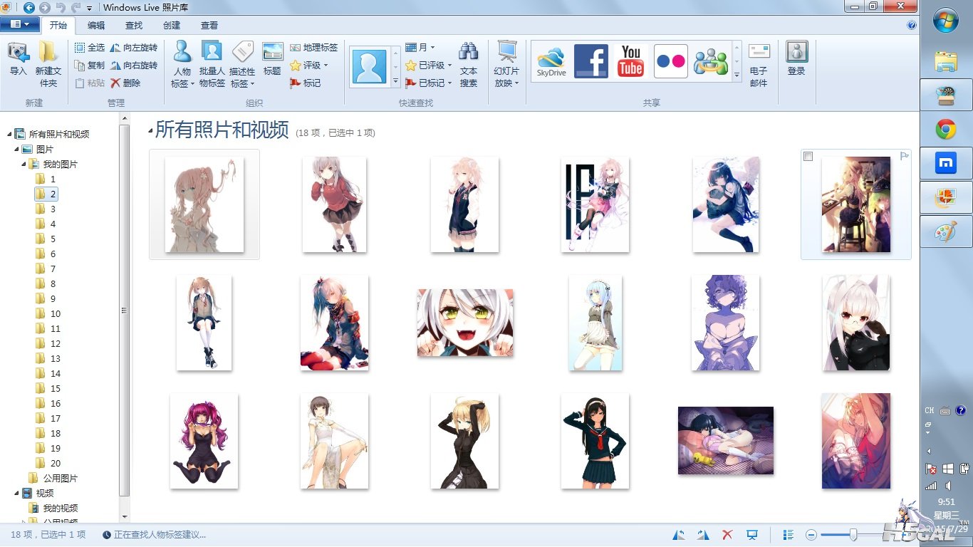Open the help question mark icon

(912, 25)
